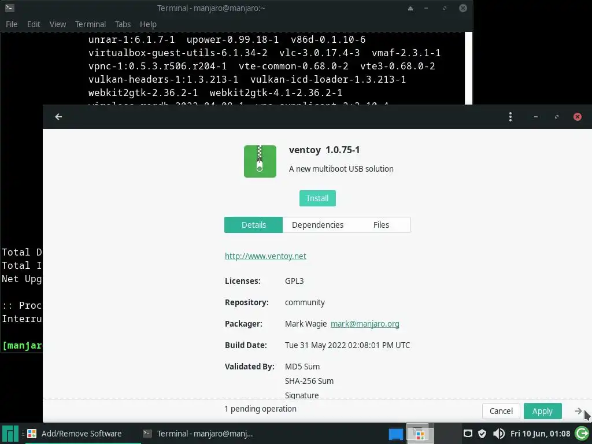Switch to the Terminal window taskbar entry
The width and height of the screenshot is (592, 444).
point(198,434)
